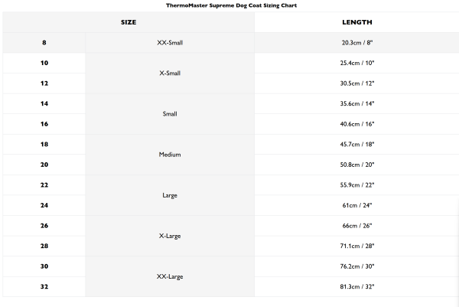Select size number 26 cell
459x307 pixels.
44,226
